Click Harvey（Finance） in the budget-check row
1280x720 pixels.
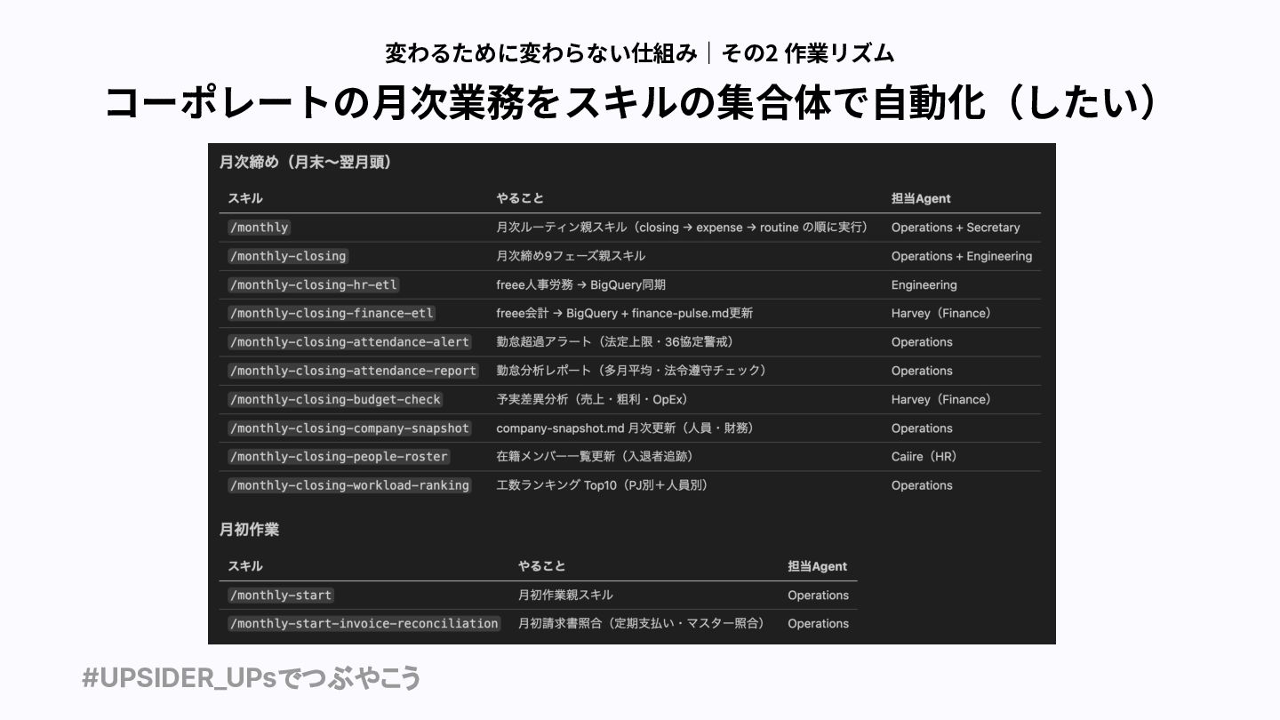pos(941,400)
